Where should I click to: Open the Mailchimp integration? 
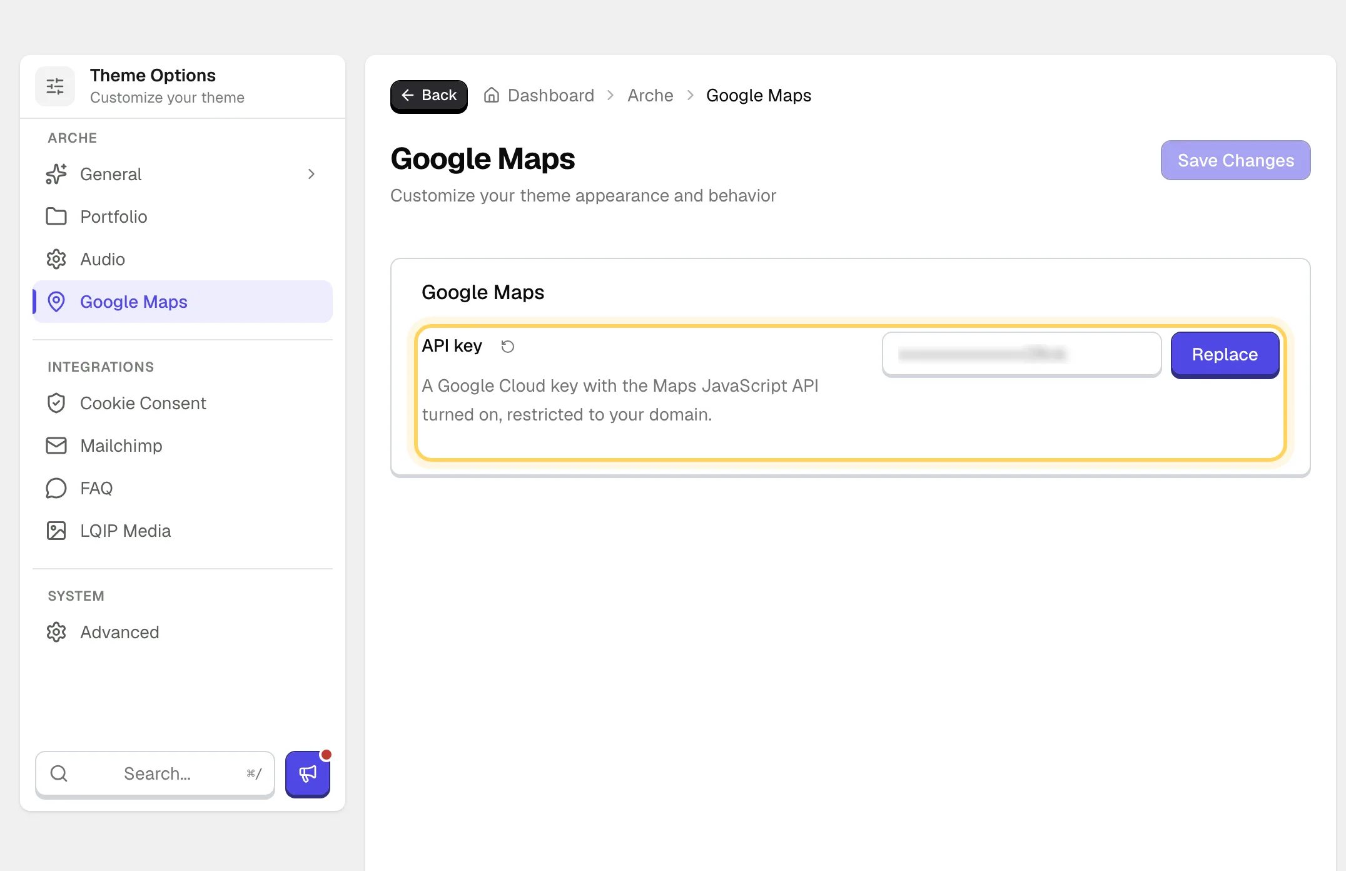click(x=183, y=446)
